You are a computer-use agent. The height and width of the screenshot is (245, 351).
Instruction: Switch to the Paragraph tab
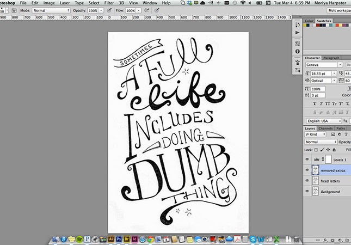click(331, 58)
